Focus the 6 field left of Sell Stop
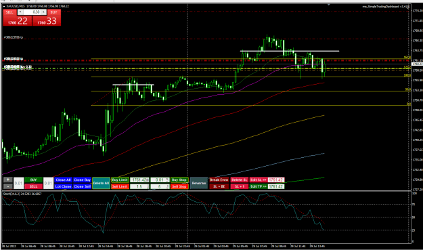Image resolution: width=423 pixels, height=250 pixels. point(160,186)
